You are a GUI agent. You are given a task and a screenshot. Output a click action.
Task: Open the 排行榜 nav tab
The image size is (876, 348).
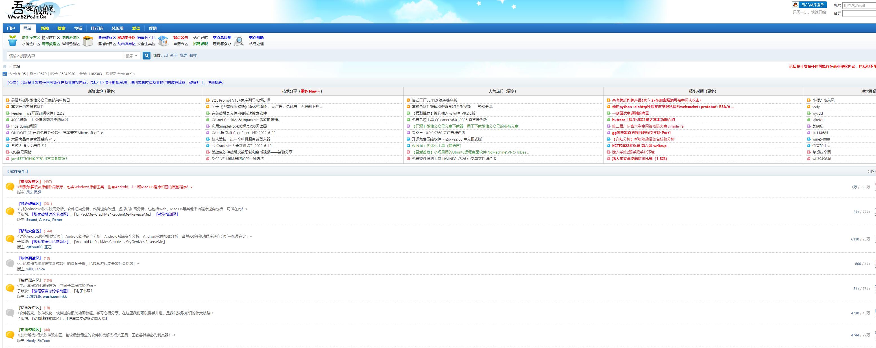(x=97, y=28)
